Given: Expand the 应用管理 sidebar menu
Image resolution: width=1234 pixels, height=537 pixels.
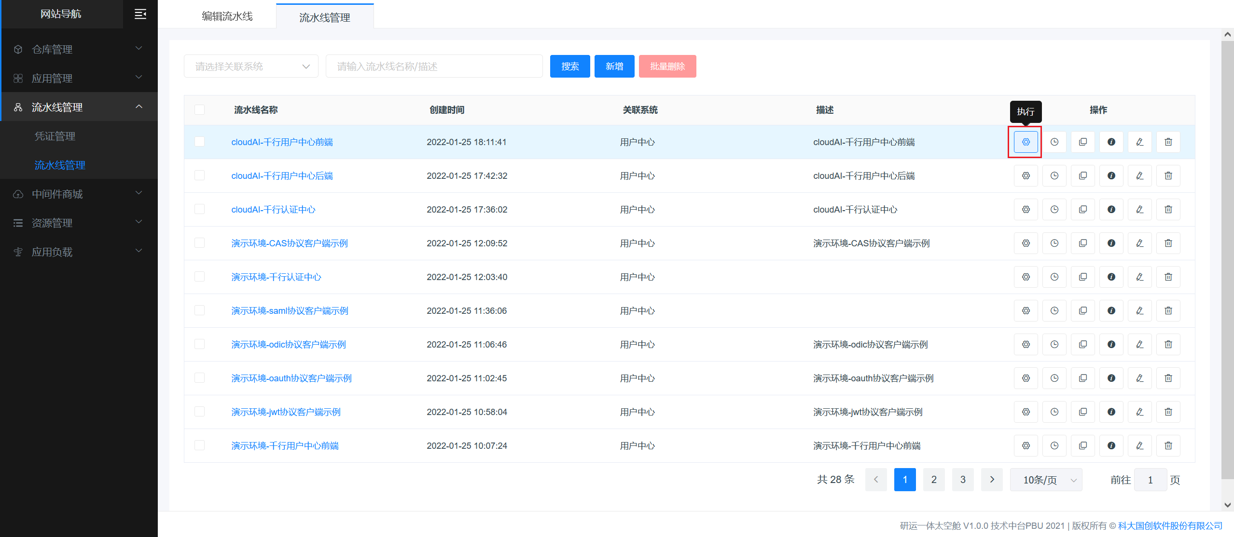Looking at the screenshot, I should coord(79,78).
